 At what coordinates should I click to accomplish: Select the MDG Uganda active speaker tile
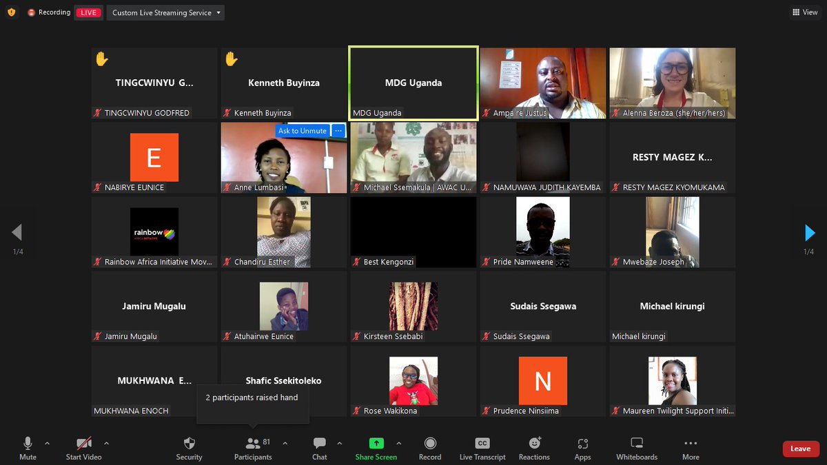point(413,83)
